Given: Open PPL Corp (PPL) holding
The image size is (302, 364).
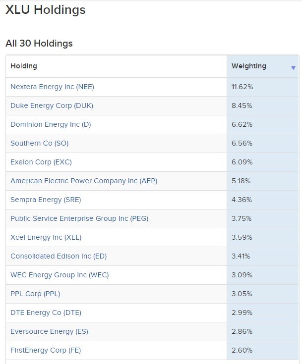Looking at the screenshot, I should pos(35,294).
